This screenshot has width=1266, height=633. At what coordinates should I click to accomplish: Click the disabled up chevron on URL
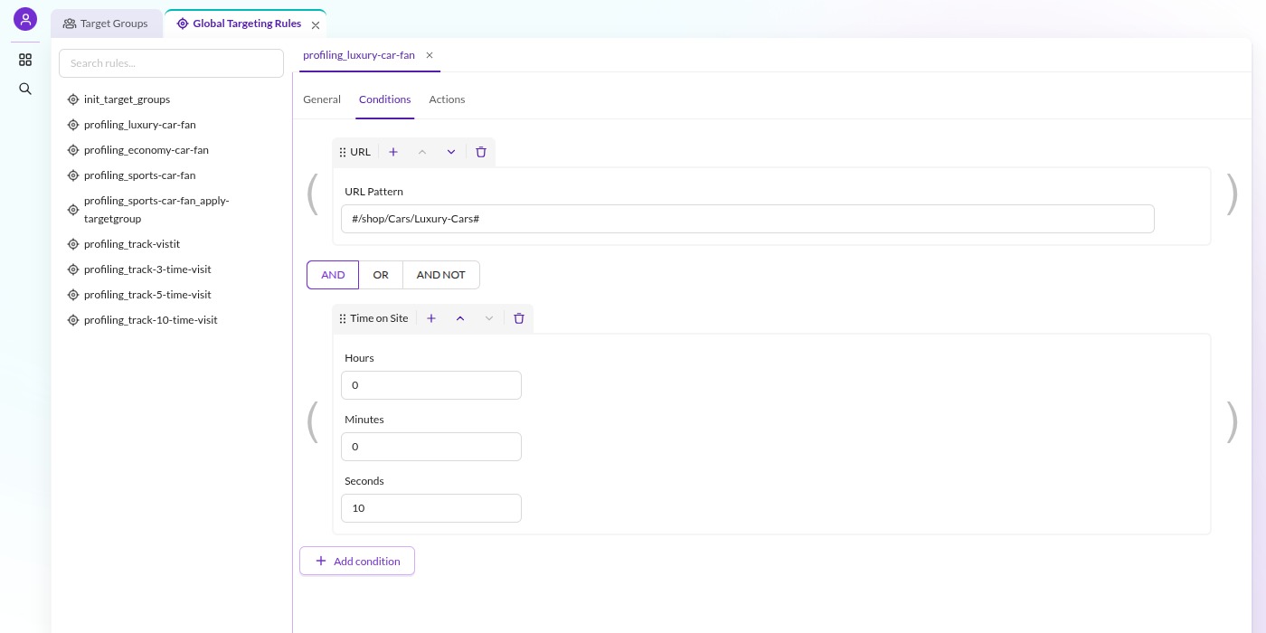422,152
